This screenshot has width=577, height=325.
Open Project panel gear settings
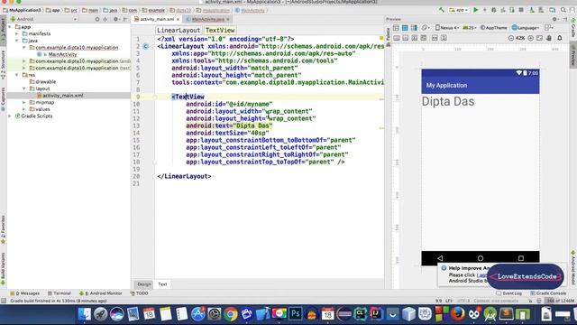[x=116, y=19]
